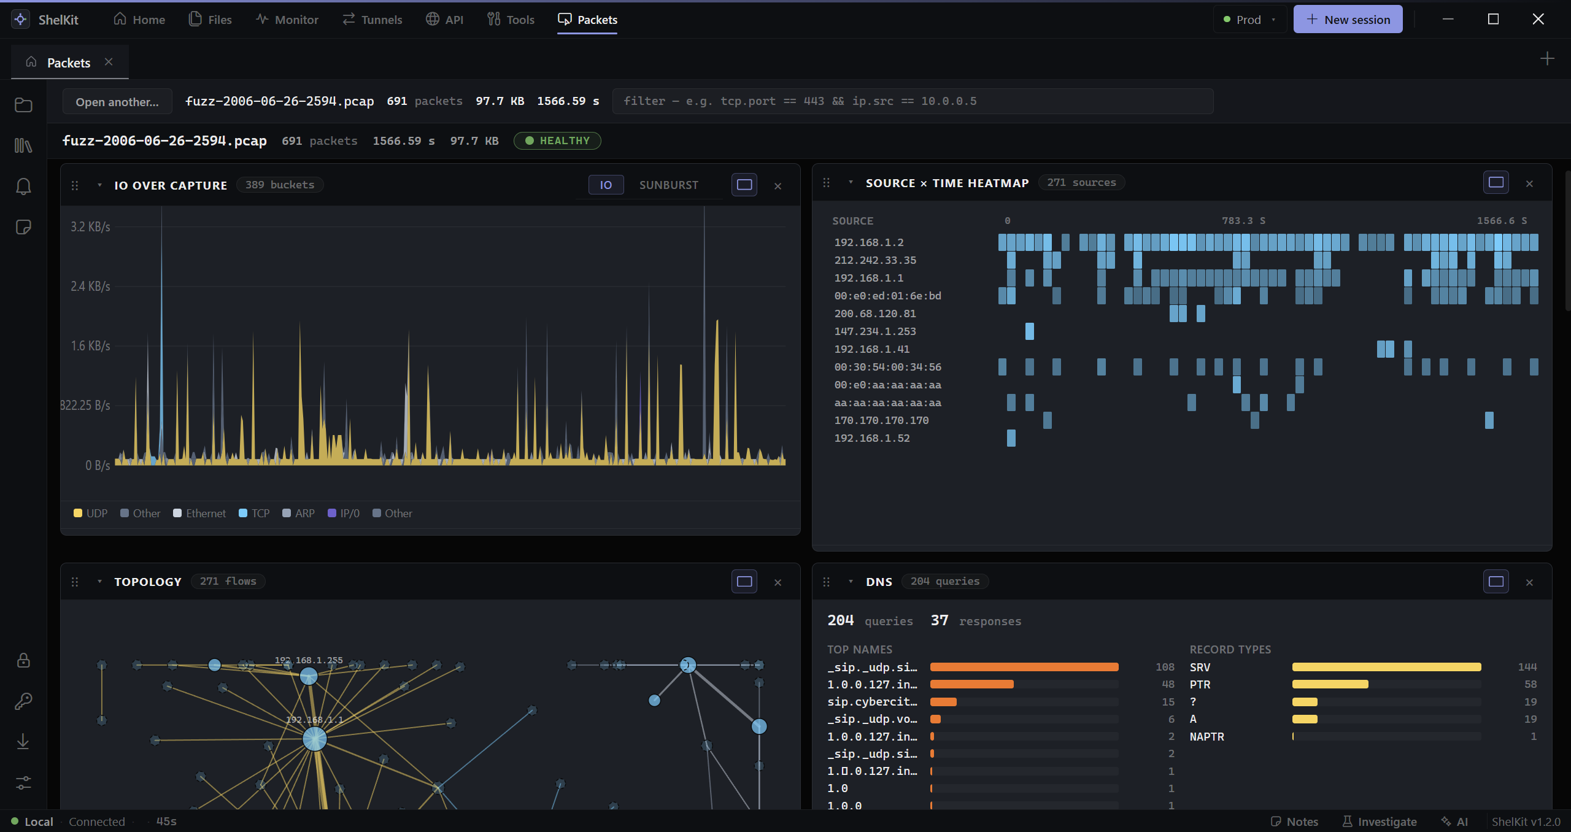Click the download arrow icon in sidebar
The width and height of the screenshot is (1571, 832).
click(x=23, y=742)
